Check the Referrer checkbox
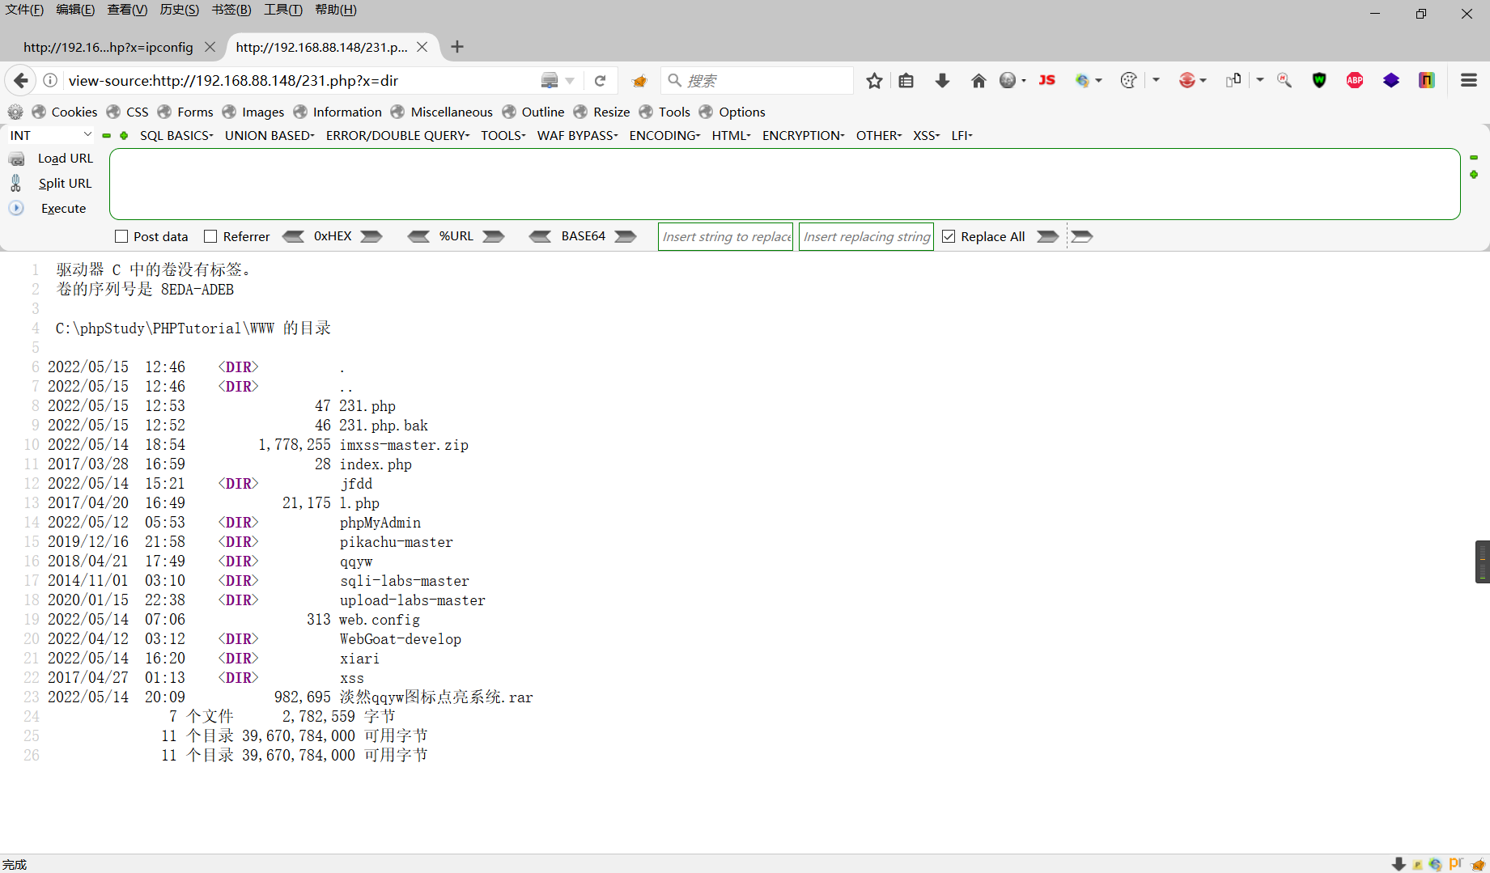This screenshot has height=873, width=1490. 211,236
